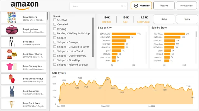The height and width of the screenshot is (111, 199).
Task: Click the 1947 peak data label
Action: pyautogui.click(x=107, y=80)
